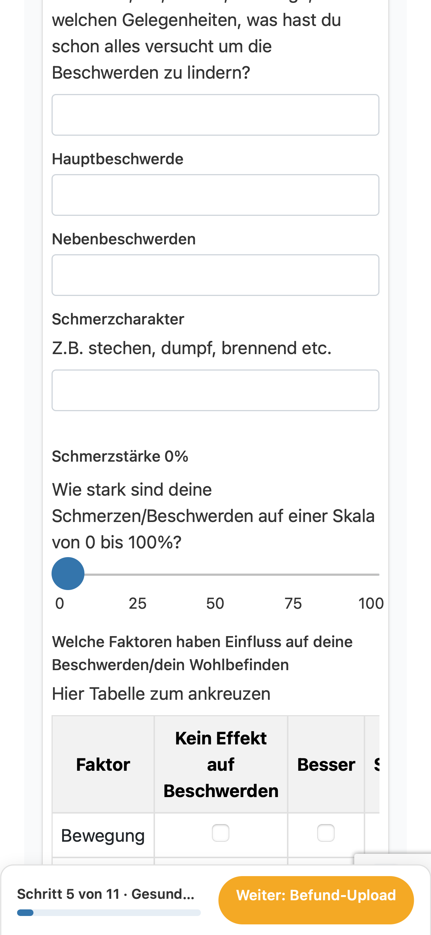Click the Besser column header
This screenshot has width=431, height=935.
[x=326, y=765]
